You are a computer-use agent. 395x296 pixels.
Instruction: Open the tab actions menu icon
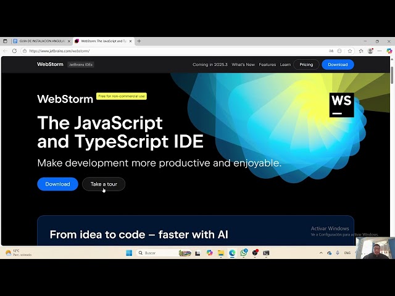click(x=6, y=41)
